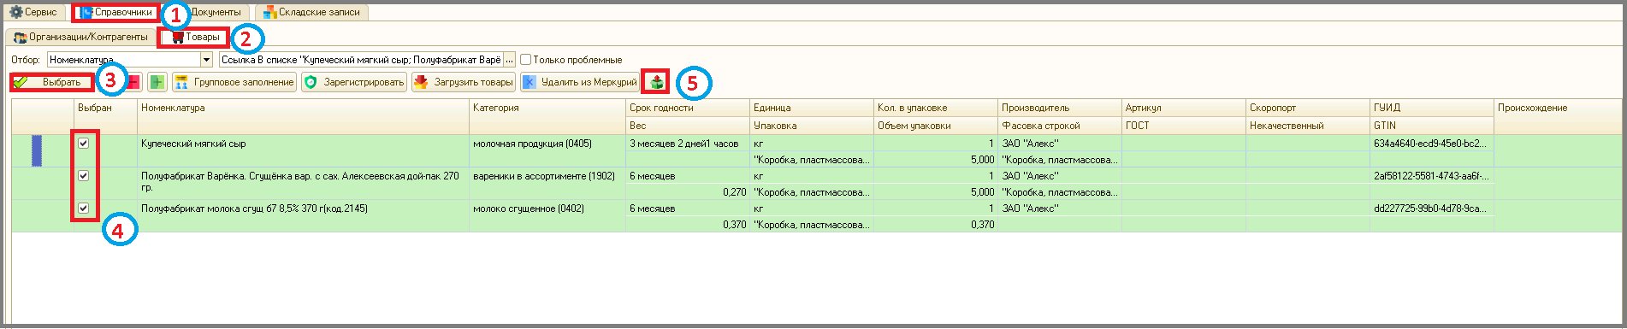Click the Фасовка строкой subheader
1627x329 pixels.
tap(1060, 126)
